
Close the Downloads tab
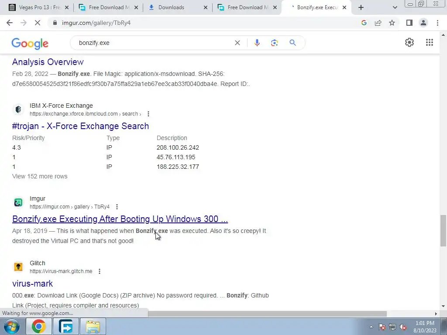pos(206,7)
